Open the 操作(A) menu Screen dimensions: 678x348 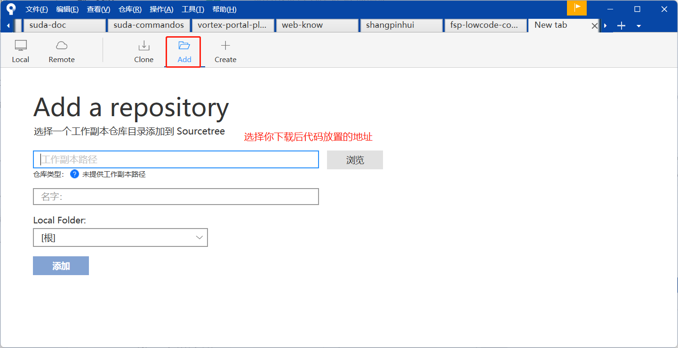tap(161, 9)
